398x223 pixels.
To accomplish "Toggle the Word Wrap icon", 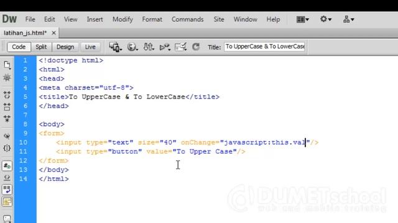I will (7, 190).
